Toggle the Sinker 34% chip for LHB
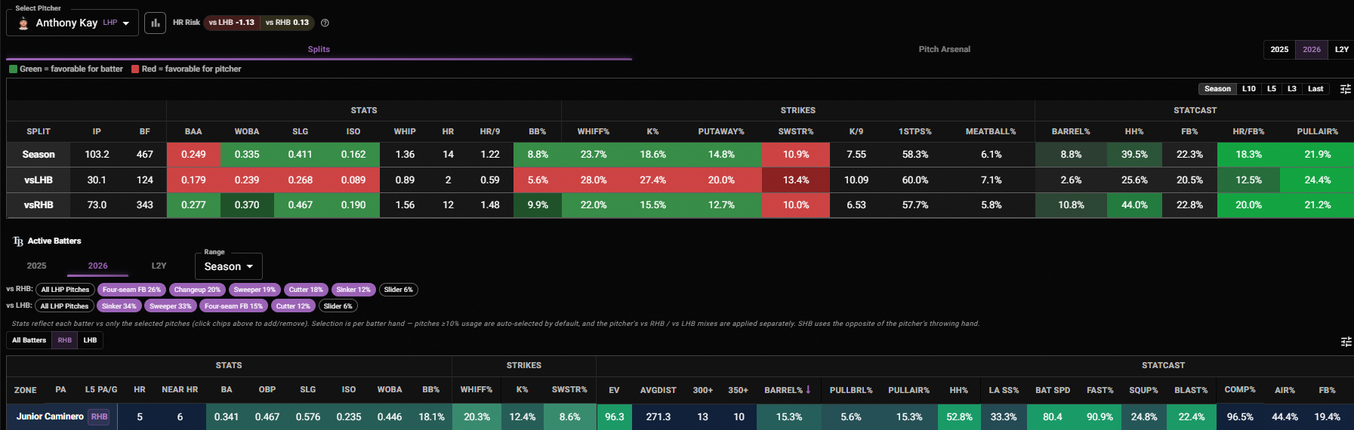 pos(119,306)
